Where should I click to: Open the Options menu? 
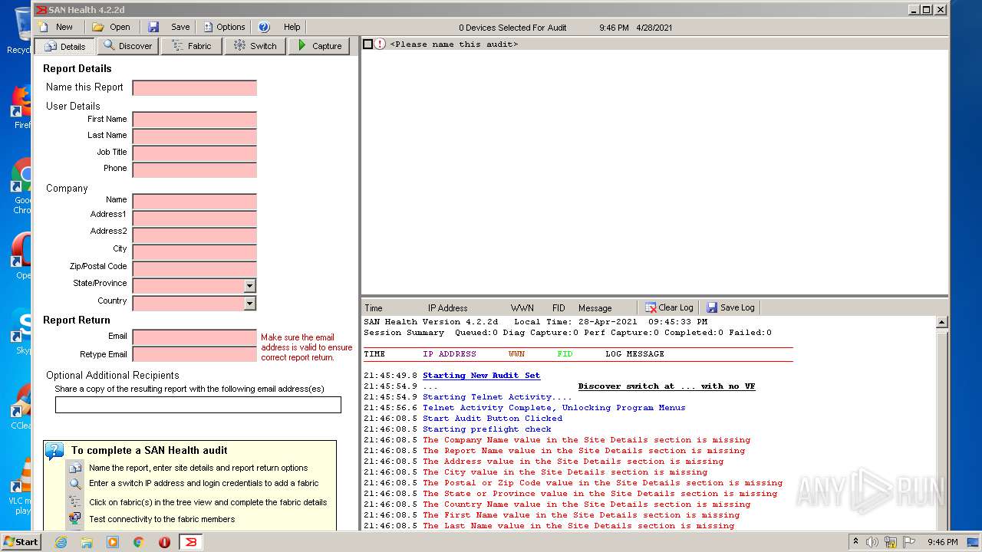point(224,27)
